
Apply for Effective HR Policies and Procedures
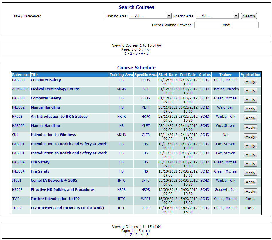250,191
